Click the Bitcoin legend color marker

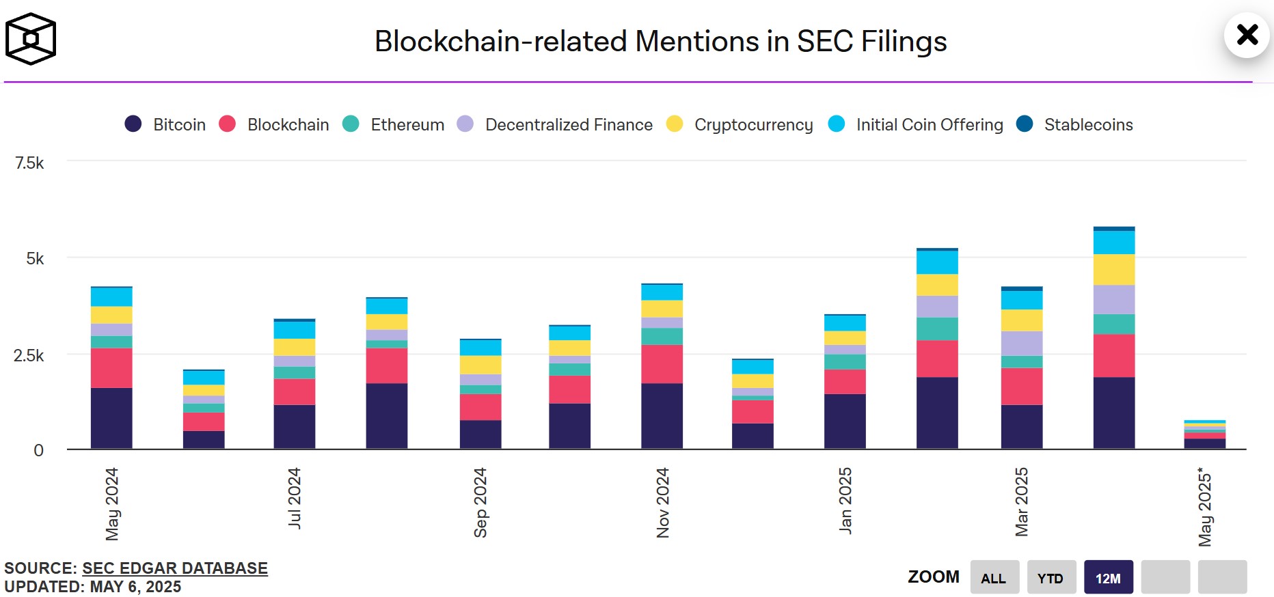[x=134, y=125]
